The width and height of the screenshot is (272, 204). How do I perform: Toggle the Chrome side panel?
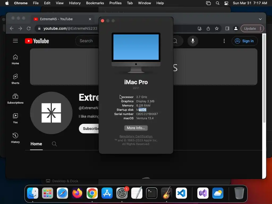pyautogui.click(x=227, y=28)
